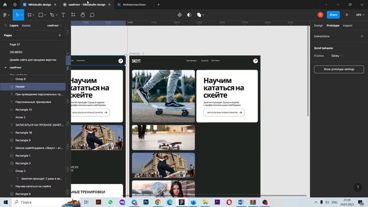
Task: Switch to the Prototype tab
Action: pyautogui.click(x=333, y=25)
